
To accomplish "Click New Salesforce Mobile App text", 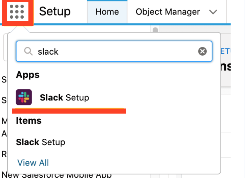I will (57, 175).
